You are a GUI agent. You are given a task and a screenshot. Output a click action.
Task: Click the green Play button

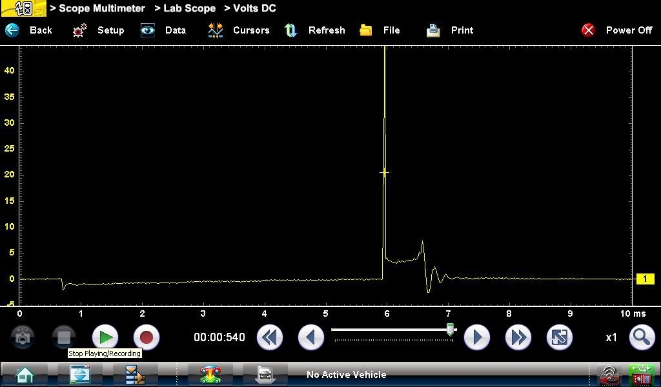105,337
